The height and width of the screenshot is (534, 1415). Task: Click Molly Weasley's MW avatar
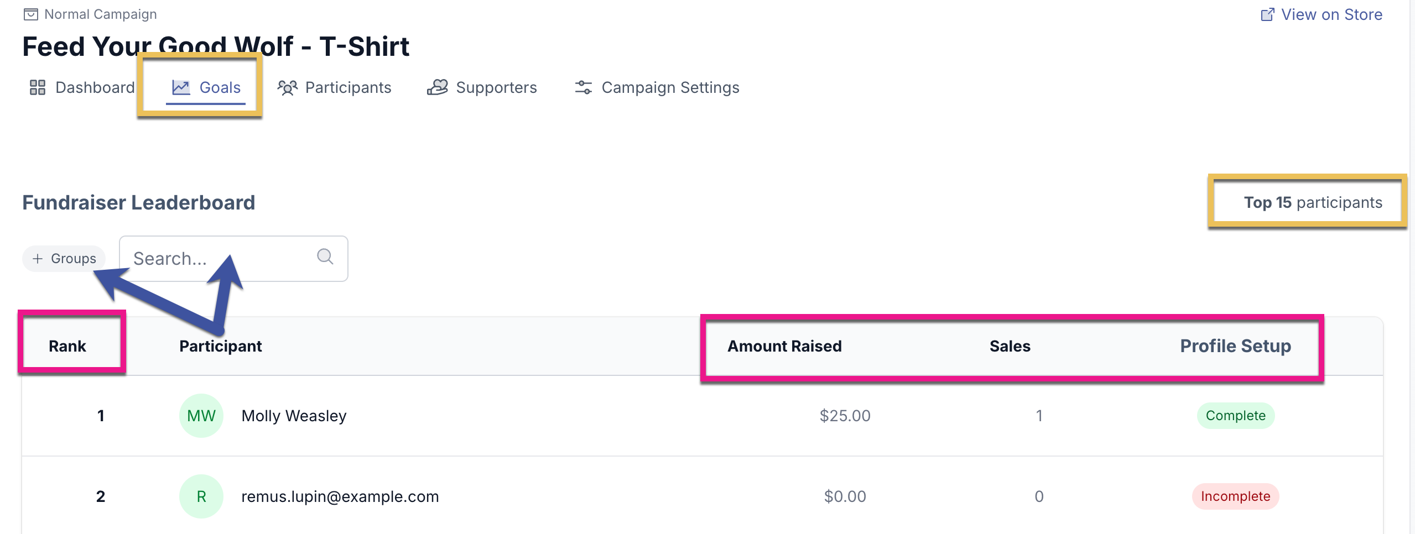coord(201,416)
